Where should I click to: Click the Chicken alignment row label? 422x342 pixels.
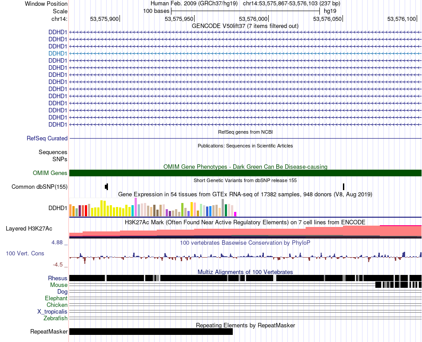(57, 305)
